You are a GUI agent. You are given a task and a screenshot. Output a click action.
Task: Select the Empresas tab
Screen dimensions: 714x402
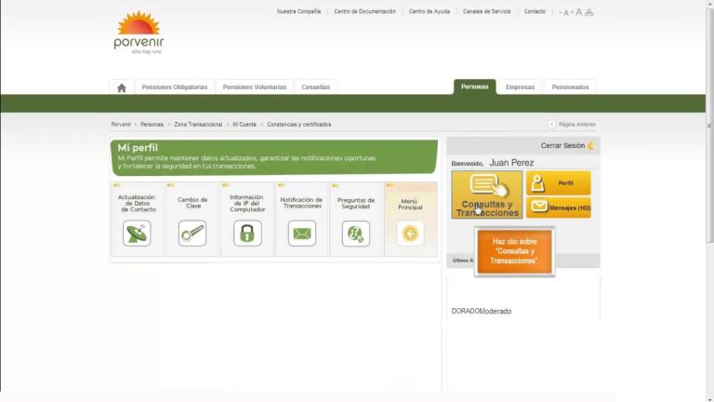coord(520,87)
